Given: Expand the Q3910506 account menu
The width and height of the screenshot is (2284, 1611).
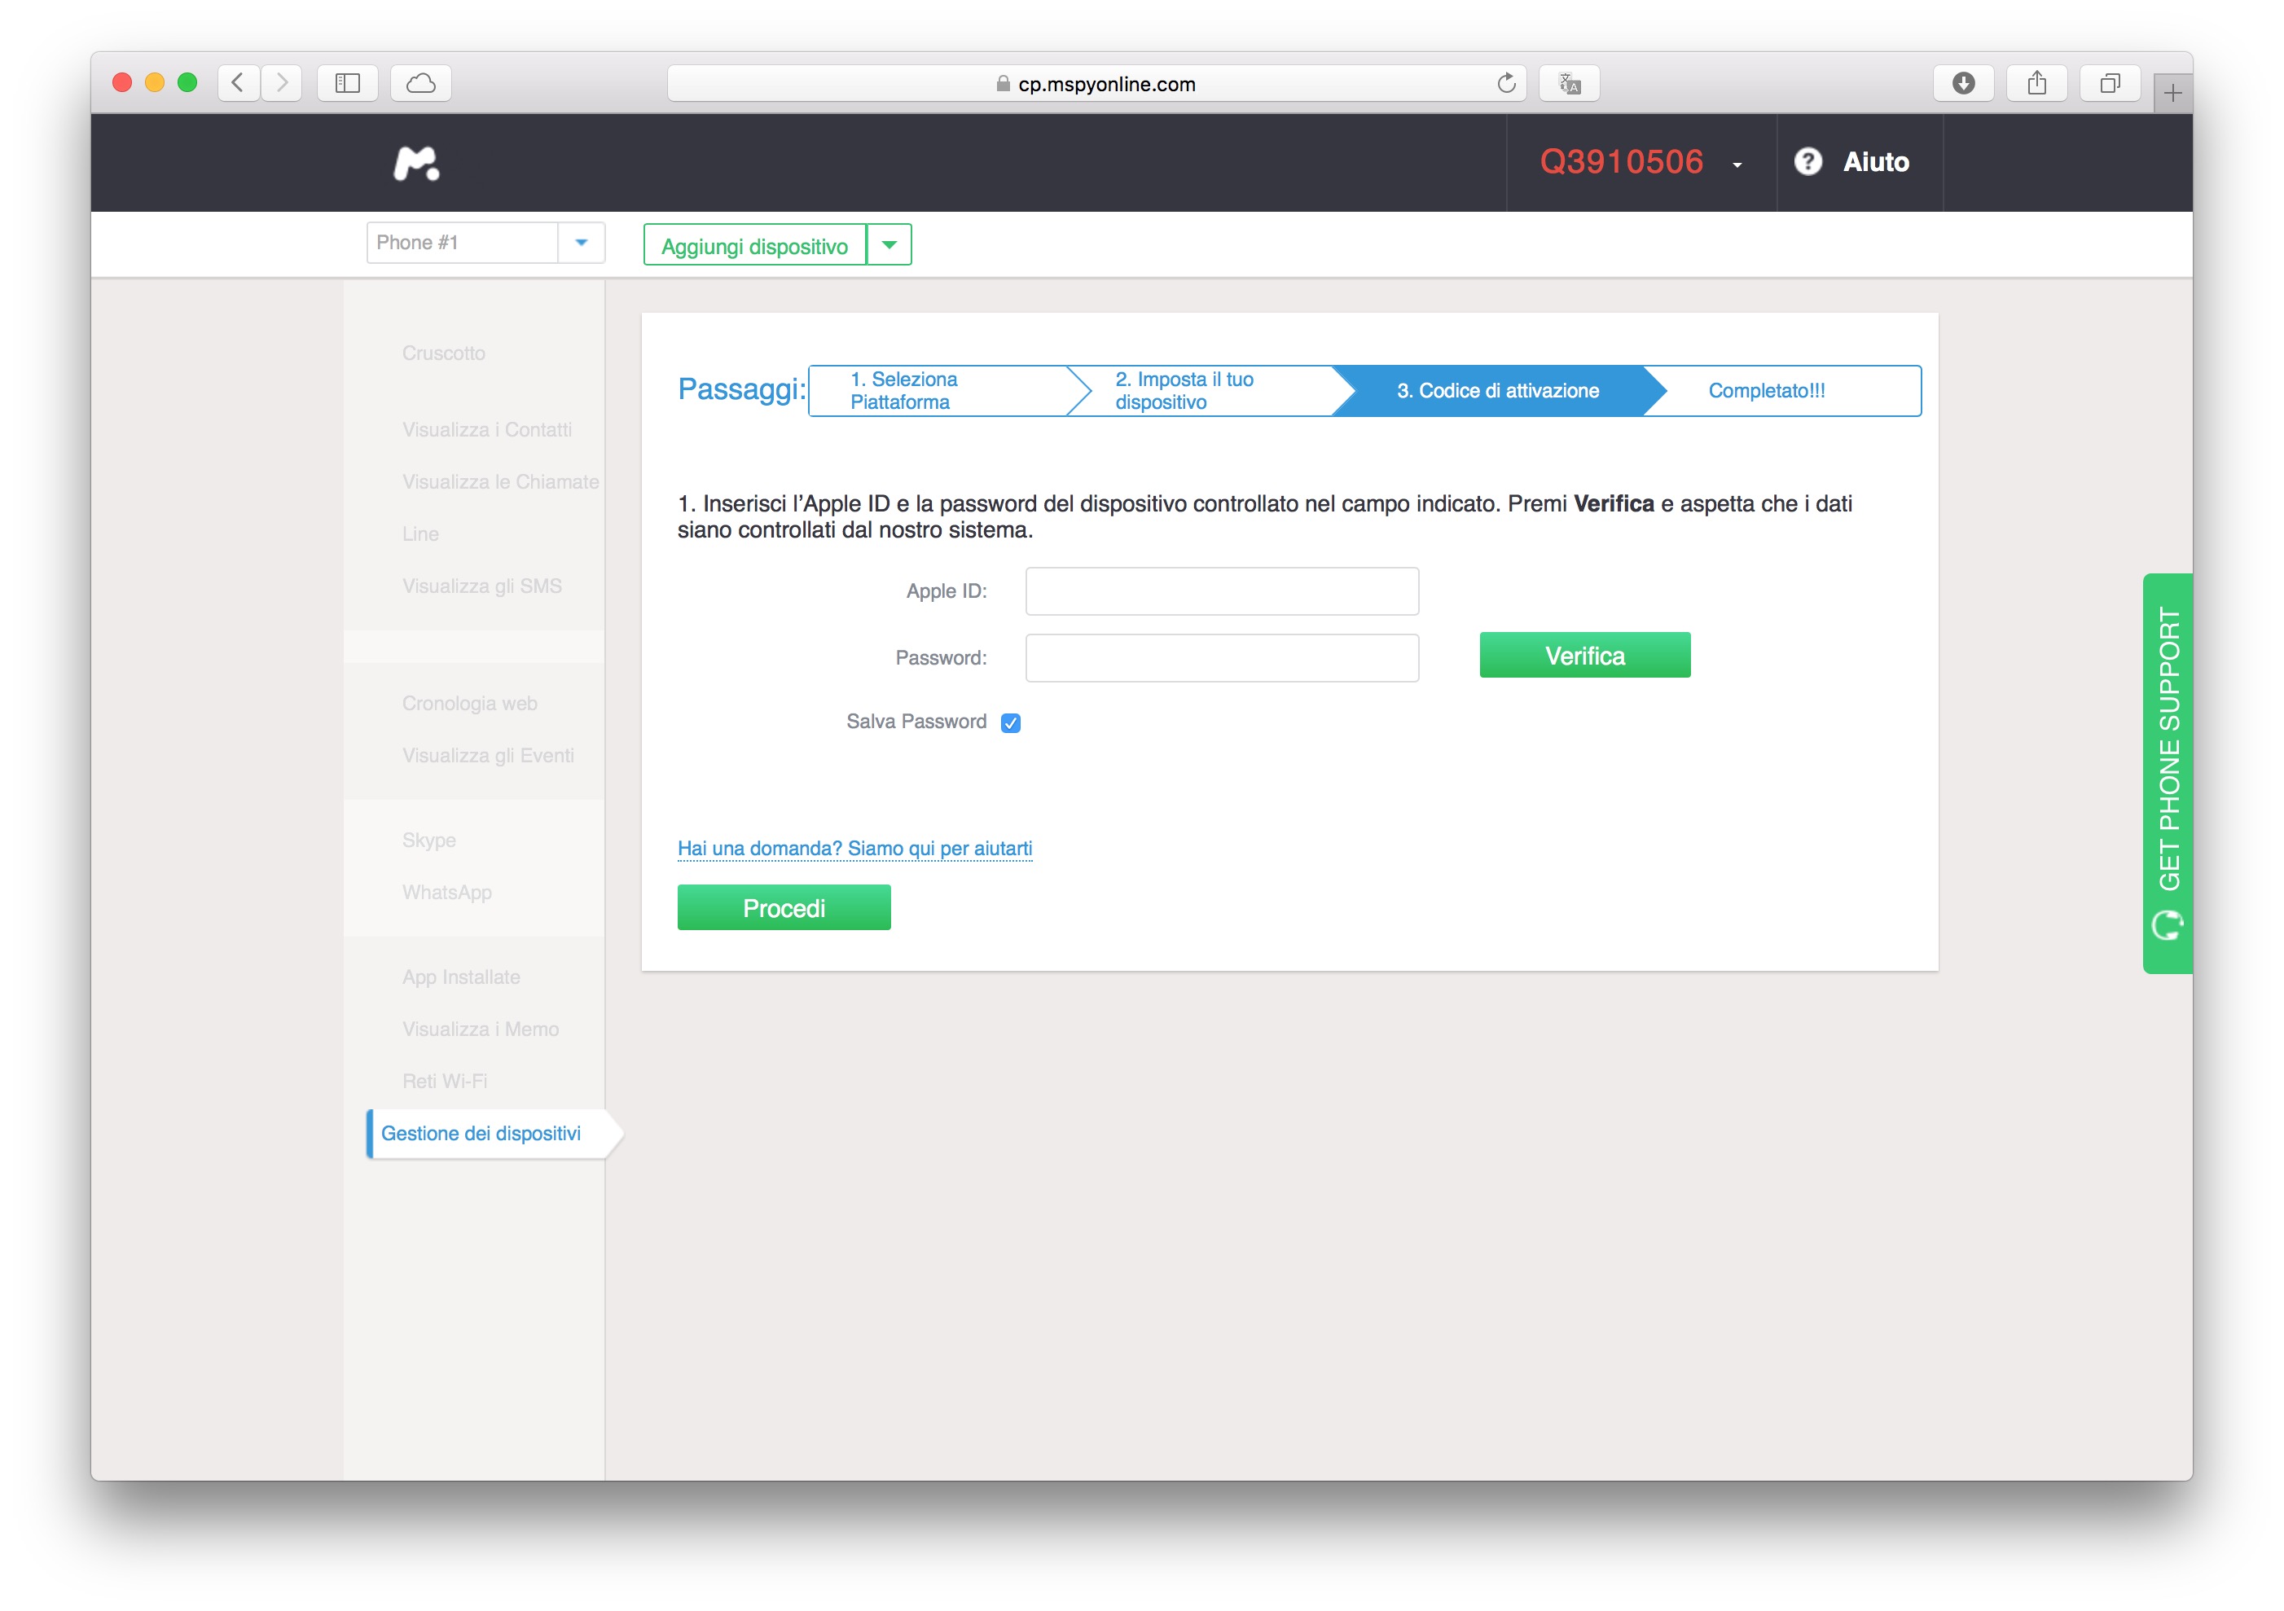Looking at the screenshot, I should 1737,165.
